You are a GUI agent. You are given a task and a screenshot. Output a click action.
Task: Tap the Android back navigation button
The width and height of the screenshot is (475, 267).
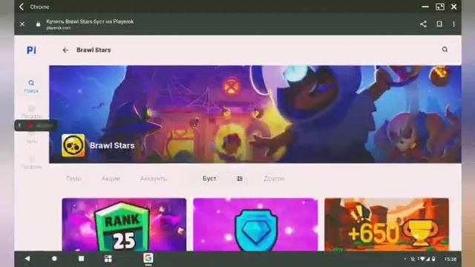pyautogui.click(x=27, y=259)
